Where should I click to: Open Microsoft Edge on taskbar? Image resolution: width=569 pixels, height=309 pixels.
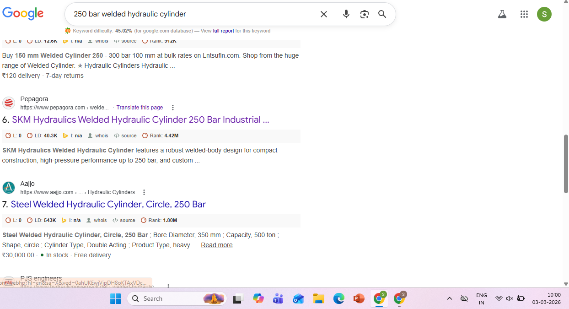click(x=339, y=298)
